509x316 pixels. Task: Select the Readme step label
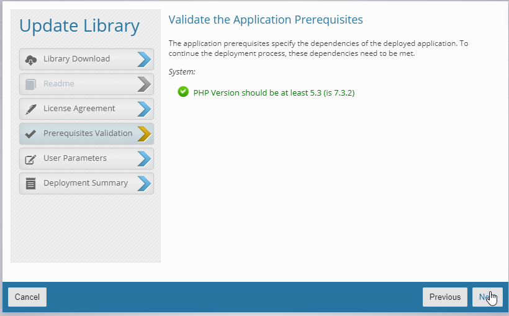coord(59,84)
